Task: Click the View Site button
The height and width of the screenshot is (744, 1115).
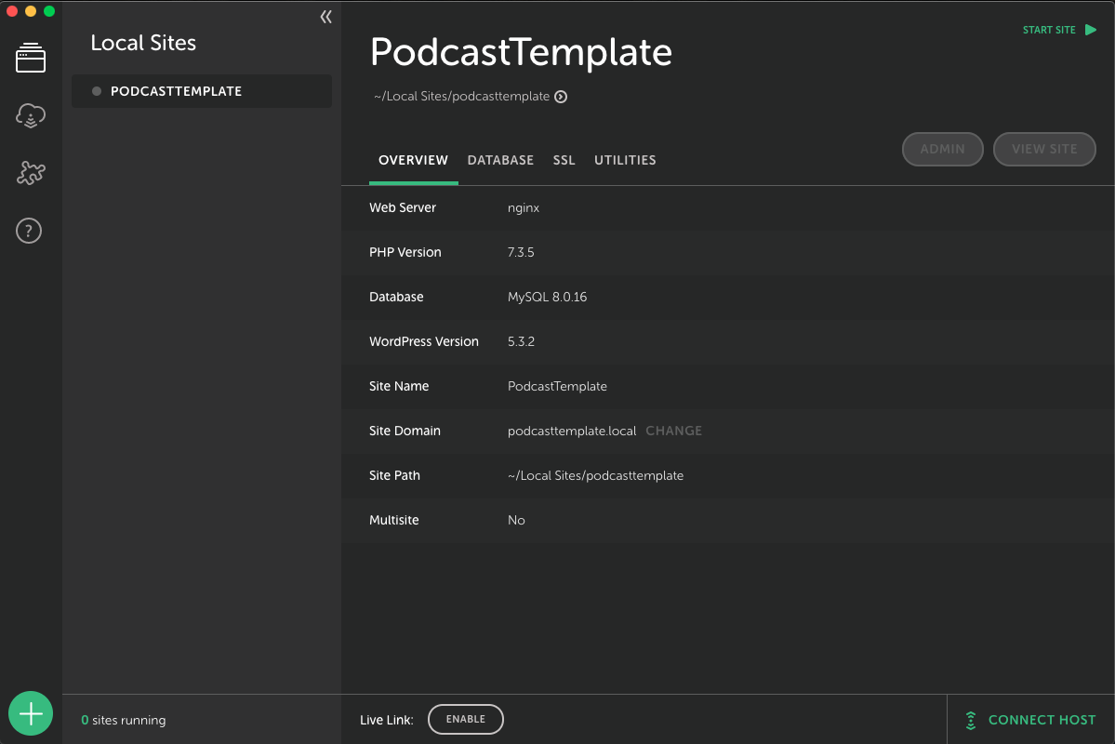Action: point(1044,150)
